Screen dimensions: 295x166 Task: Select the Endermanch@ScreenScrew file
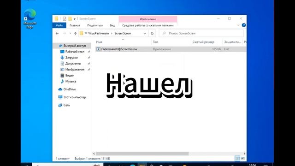pyautogui.click(x=119, y=49)
